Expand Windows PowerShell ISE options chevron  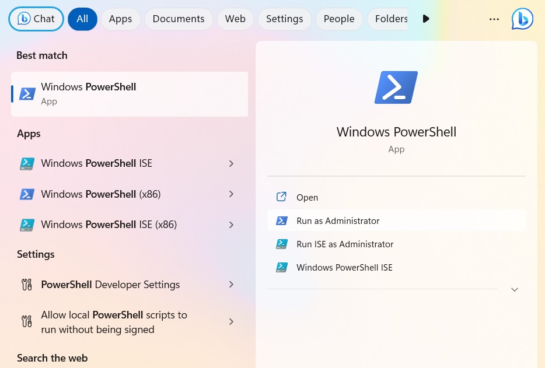point(231,163)
